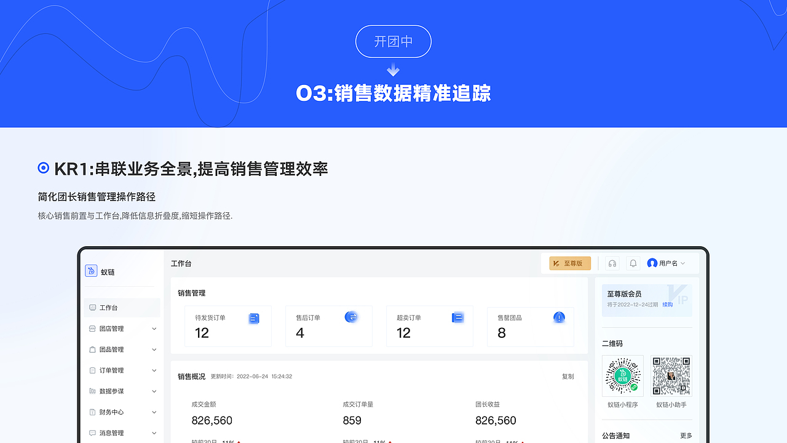The image size is (787, 443).
Task: Open 订单管理 menu label
Action: (x=111, y=370)
